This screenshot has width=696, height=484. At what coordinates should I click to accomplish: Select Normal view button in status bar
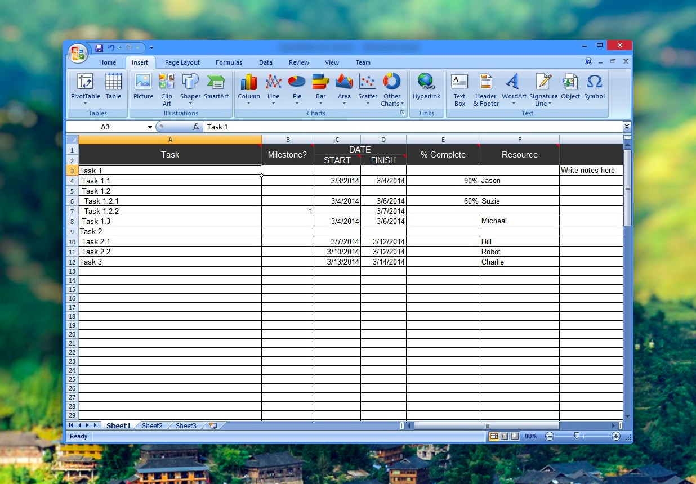tap(494, 436)
